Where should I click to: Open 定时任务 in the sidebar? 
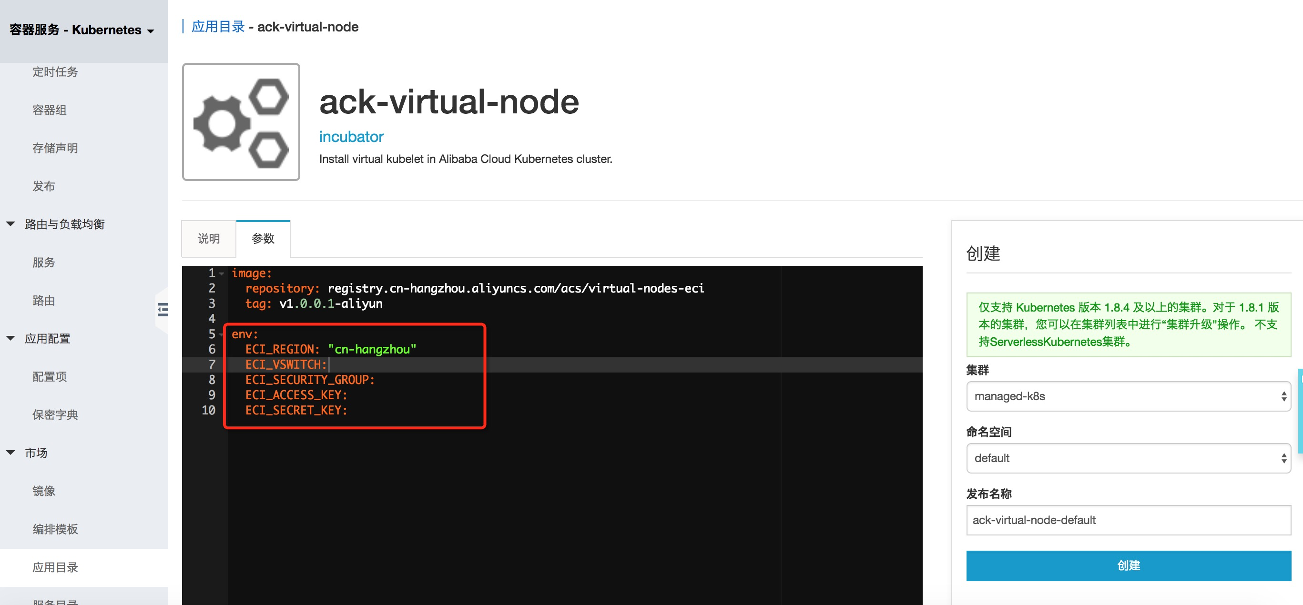55,72
